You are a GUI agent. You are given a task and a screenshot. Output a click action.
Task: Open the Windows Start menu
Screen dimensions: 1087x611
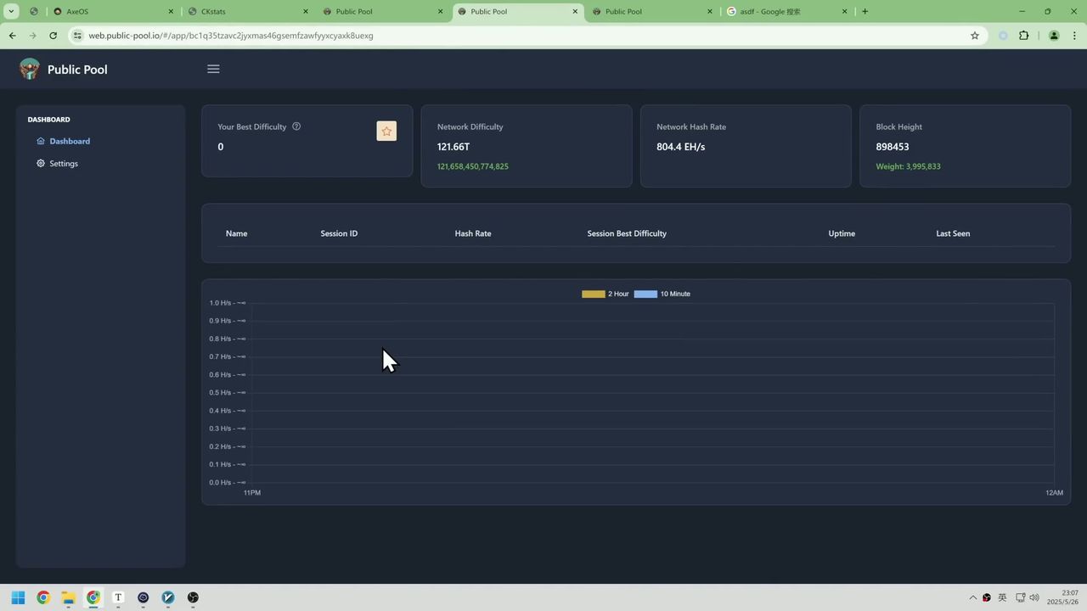coord(18,597)
